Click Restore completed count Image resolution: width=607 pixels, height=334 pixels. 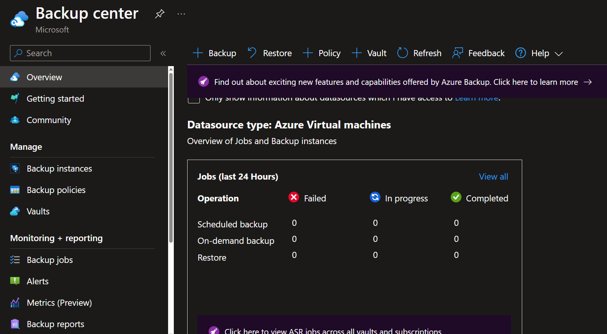[456, 255]
